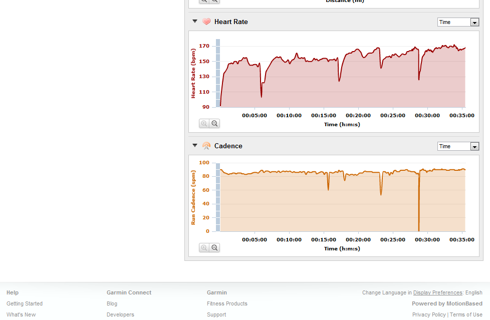The width and height of the screenshot is (490, 320).
Task: Zoom out on Cadence chart
Action: pyautogui.click(x=214, y=248)
